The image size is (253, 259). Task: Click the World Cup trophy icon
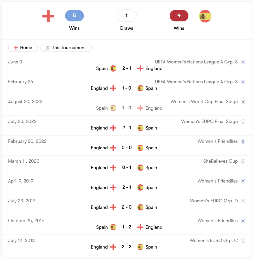tap(243, 102)
